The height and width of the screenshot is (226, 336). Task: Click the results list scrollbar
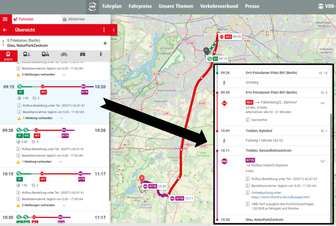[x=110, y=156]
